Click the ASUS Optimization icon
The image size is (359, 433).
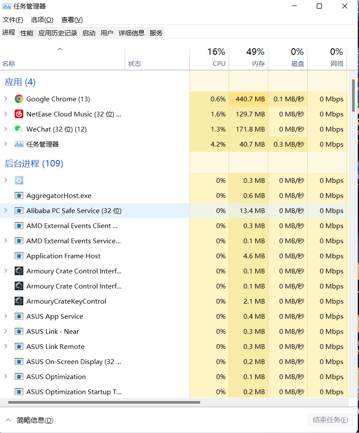pos(19,377)
